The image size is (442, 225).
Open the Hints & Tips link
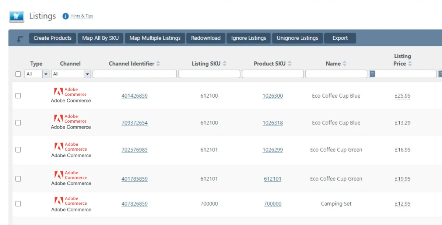point(82,16)
